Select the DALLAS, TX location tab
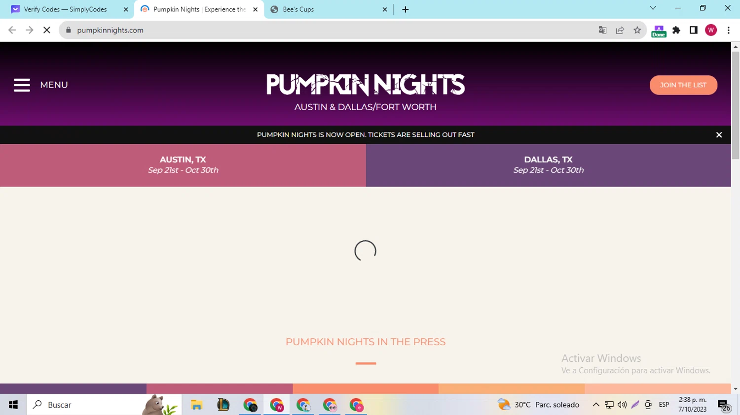The image size is (740, 415). [548, 165]
